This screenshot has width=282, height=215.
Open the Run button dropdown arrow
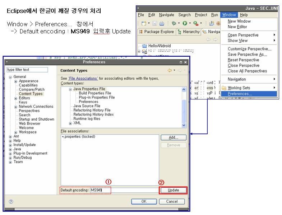(190, 23)
